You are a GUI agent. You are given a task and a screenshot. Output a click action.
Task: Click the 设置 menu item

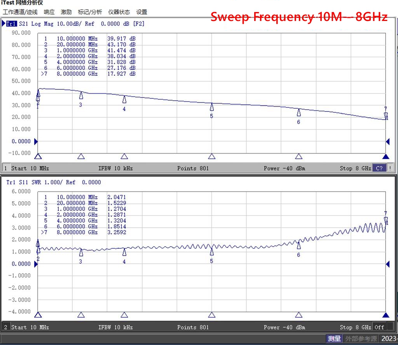(141, 12)
